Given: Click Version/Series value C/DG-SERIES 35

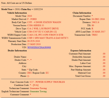Looking at the screenshot, I should pos(36,25).
